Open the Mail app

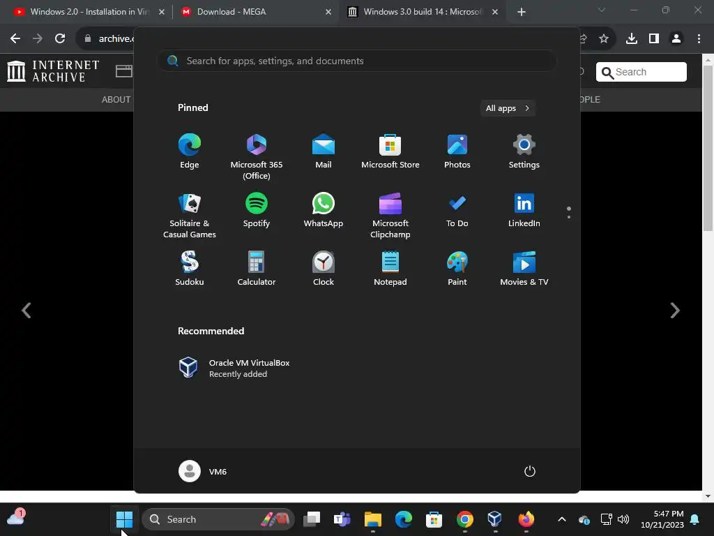tap(324, 151)
